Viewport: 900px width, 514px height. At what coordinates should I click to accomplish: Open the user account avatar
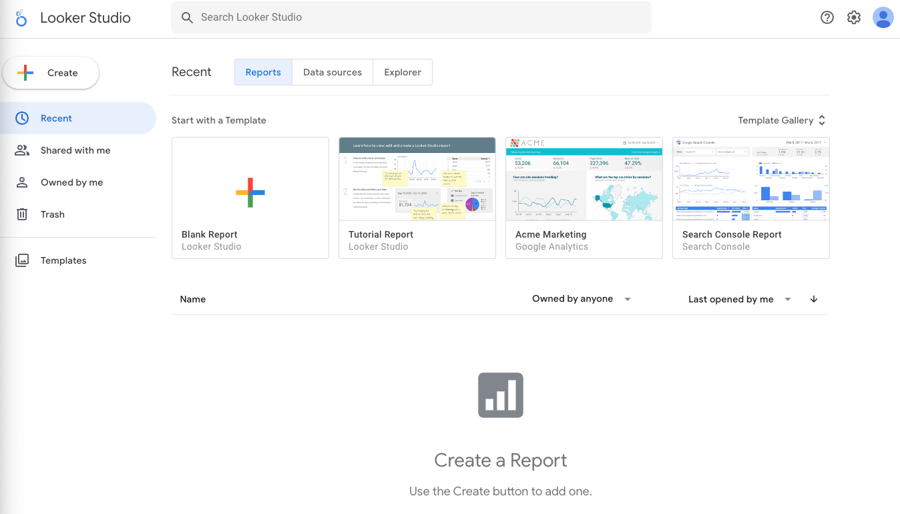click(883, 17)
